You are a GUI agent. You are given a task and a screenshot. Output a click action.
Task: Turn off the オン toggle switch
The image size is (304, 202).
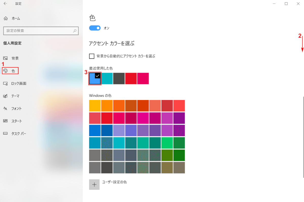coord(95,28)
